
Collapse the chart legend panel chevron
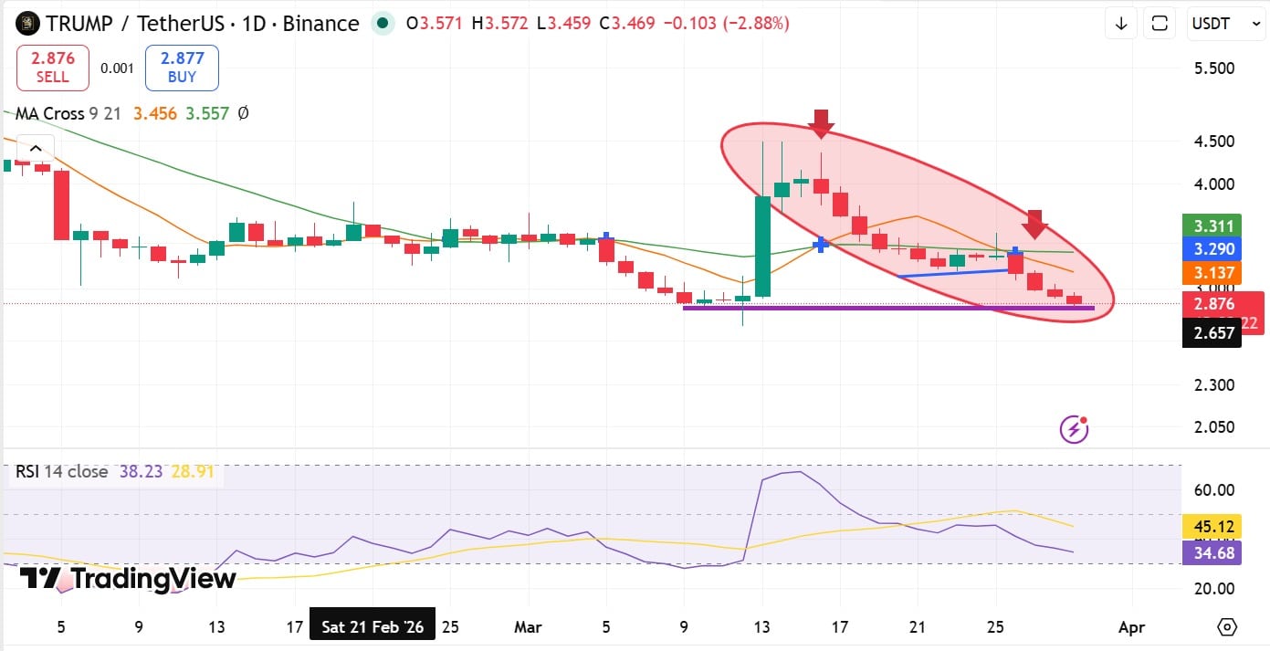(x=35, y=147)
